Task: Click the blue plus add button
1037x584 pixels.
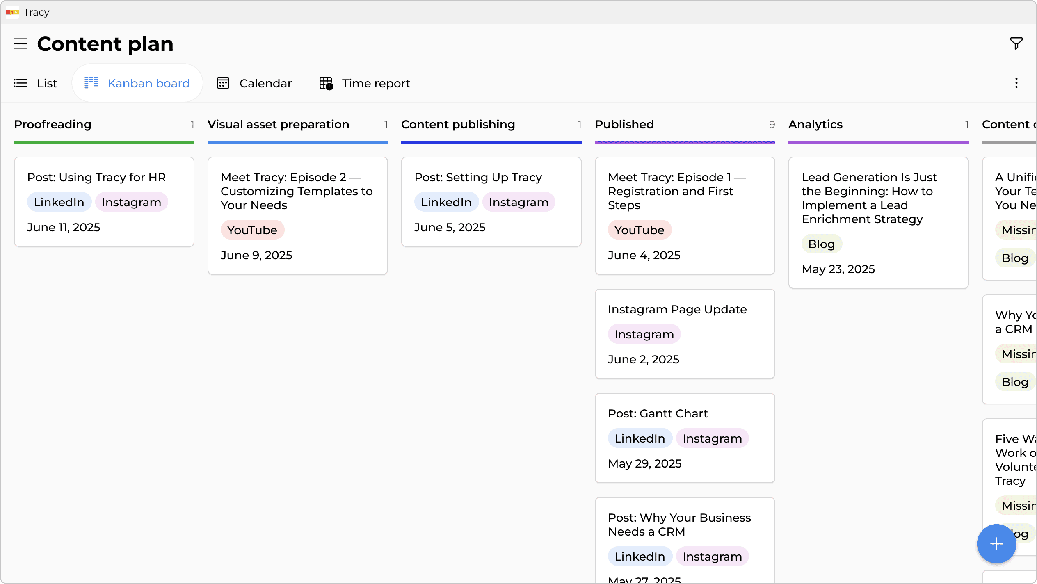Action: coord(996,544)
